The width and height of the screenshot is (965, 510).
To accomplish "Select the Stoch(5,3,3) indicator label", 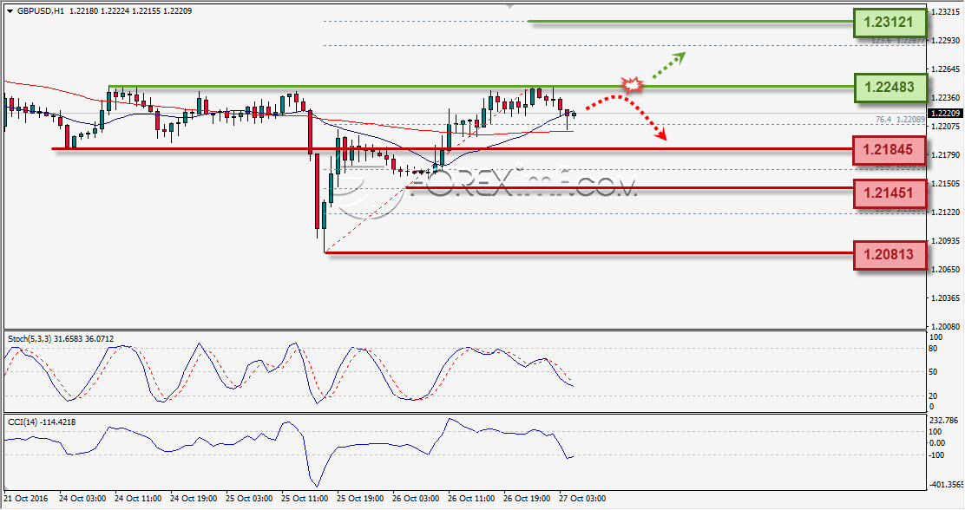I will (x=61, y=338).
